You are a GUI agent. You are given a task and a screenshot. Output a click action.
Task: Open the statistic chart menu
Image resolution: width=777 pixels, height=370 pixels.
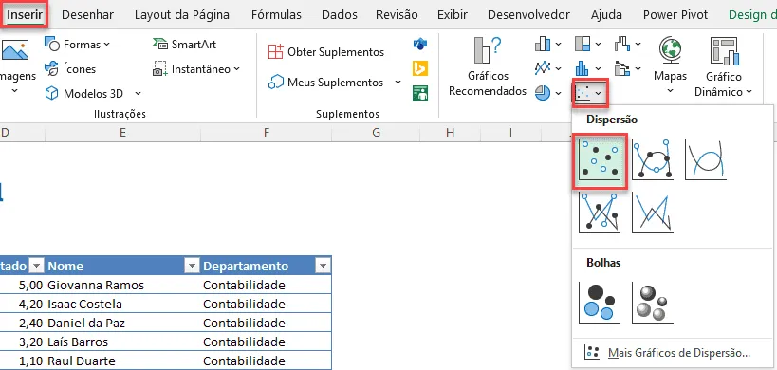coord(588,68)
